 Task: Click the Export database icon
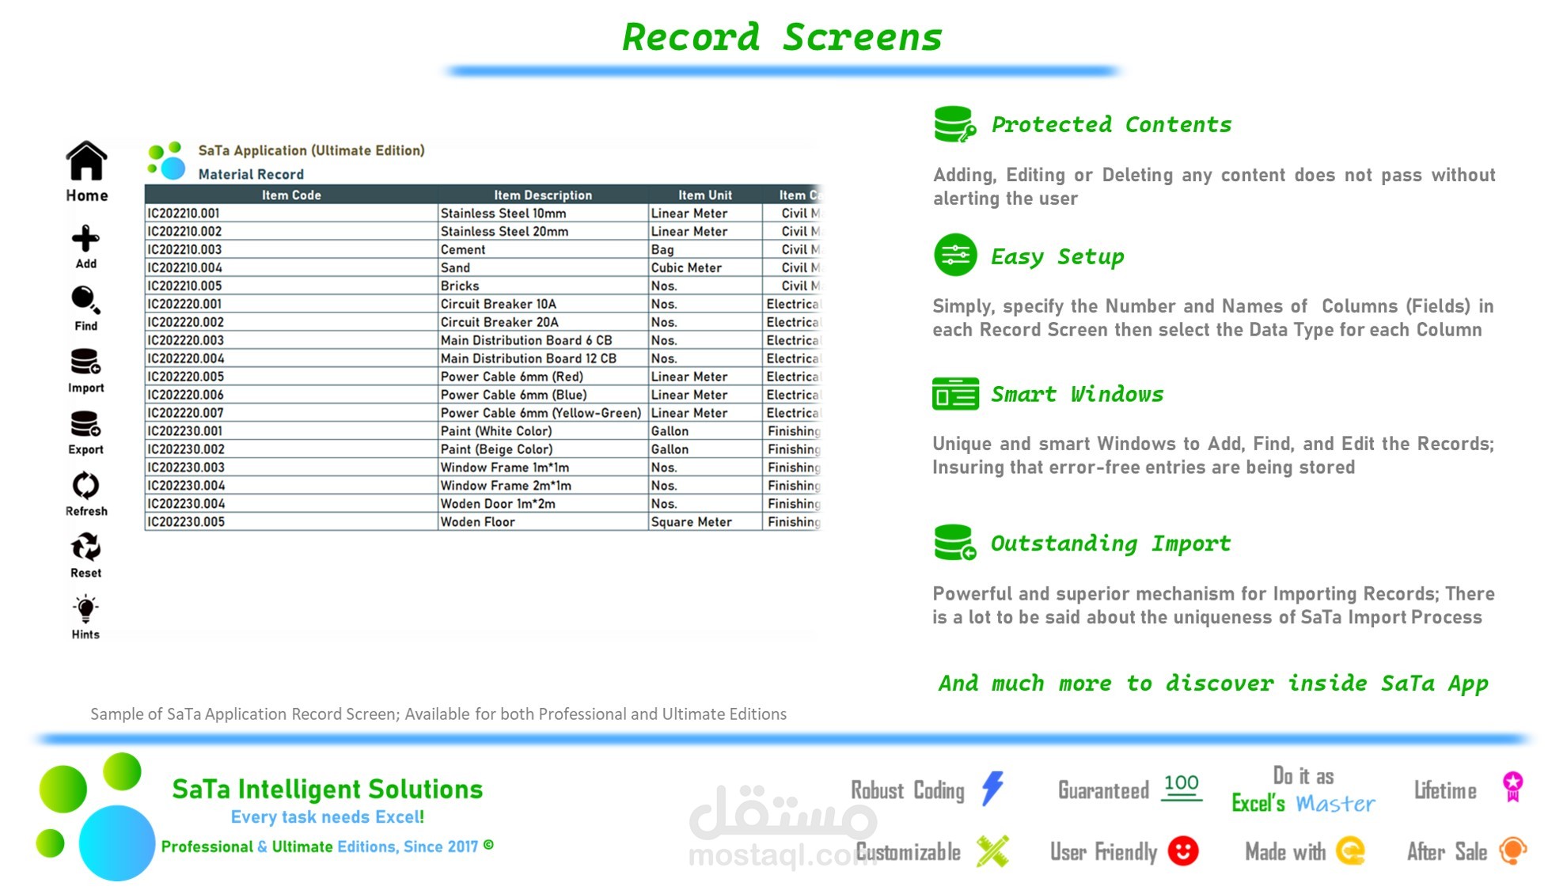85,423
